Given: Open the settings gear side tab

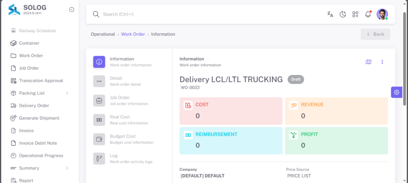Looking at the screenshot, I should 396,92.
